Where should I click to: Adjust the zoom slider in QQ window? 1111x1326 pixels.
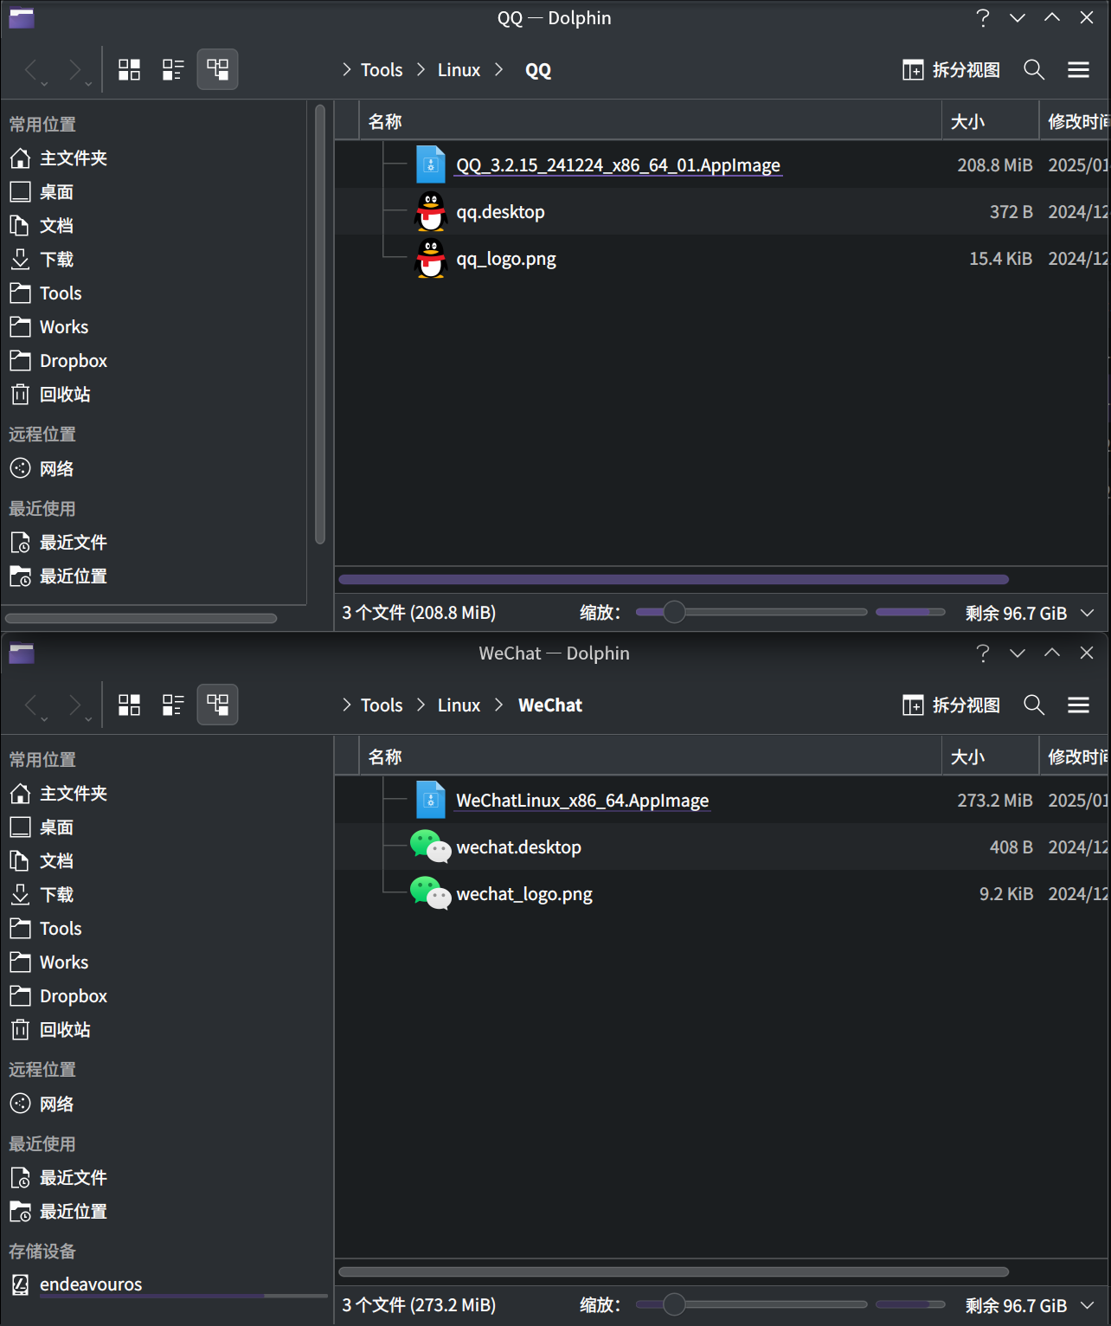(x=674, y=613)
